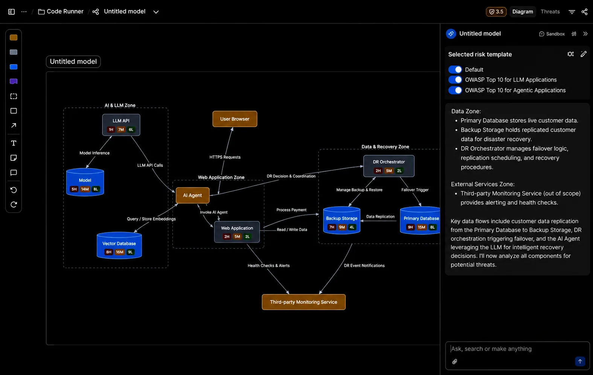Click the Data & Recovery Zone label
Screen dimensions: 593x375
(385, 147)
